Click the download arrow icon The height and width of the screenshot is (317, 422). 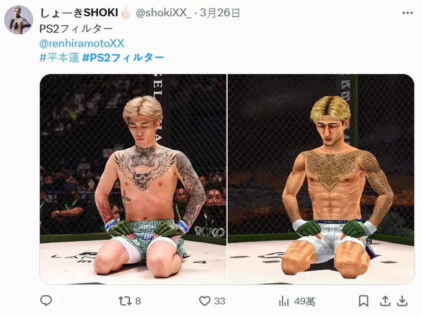[402, 301]
